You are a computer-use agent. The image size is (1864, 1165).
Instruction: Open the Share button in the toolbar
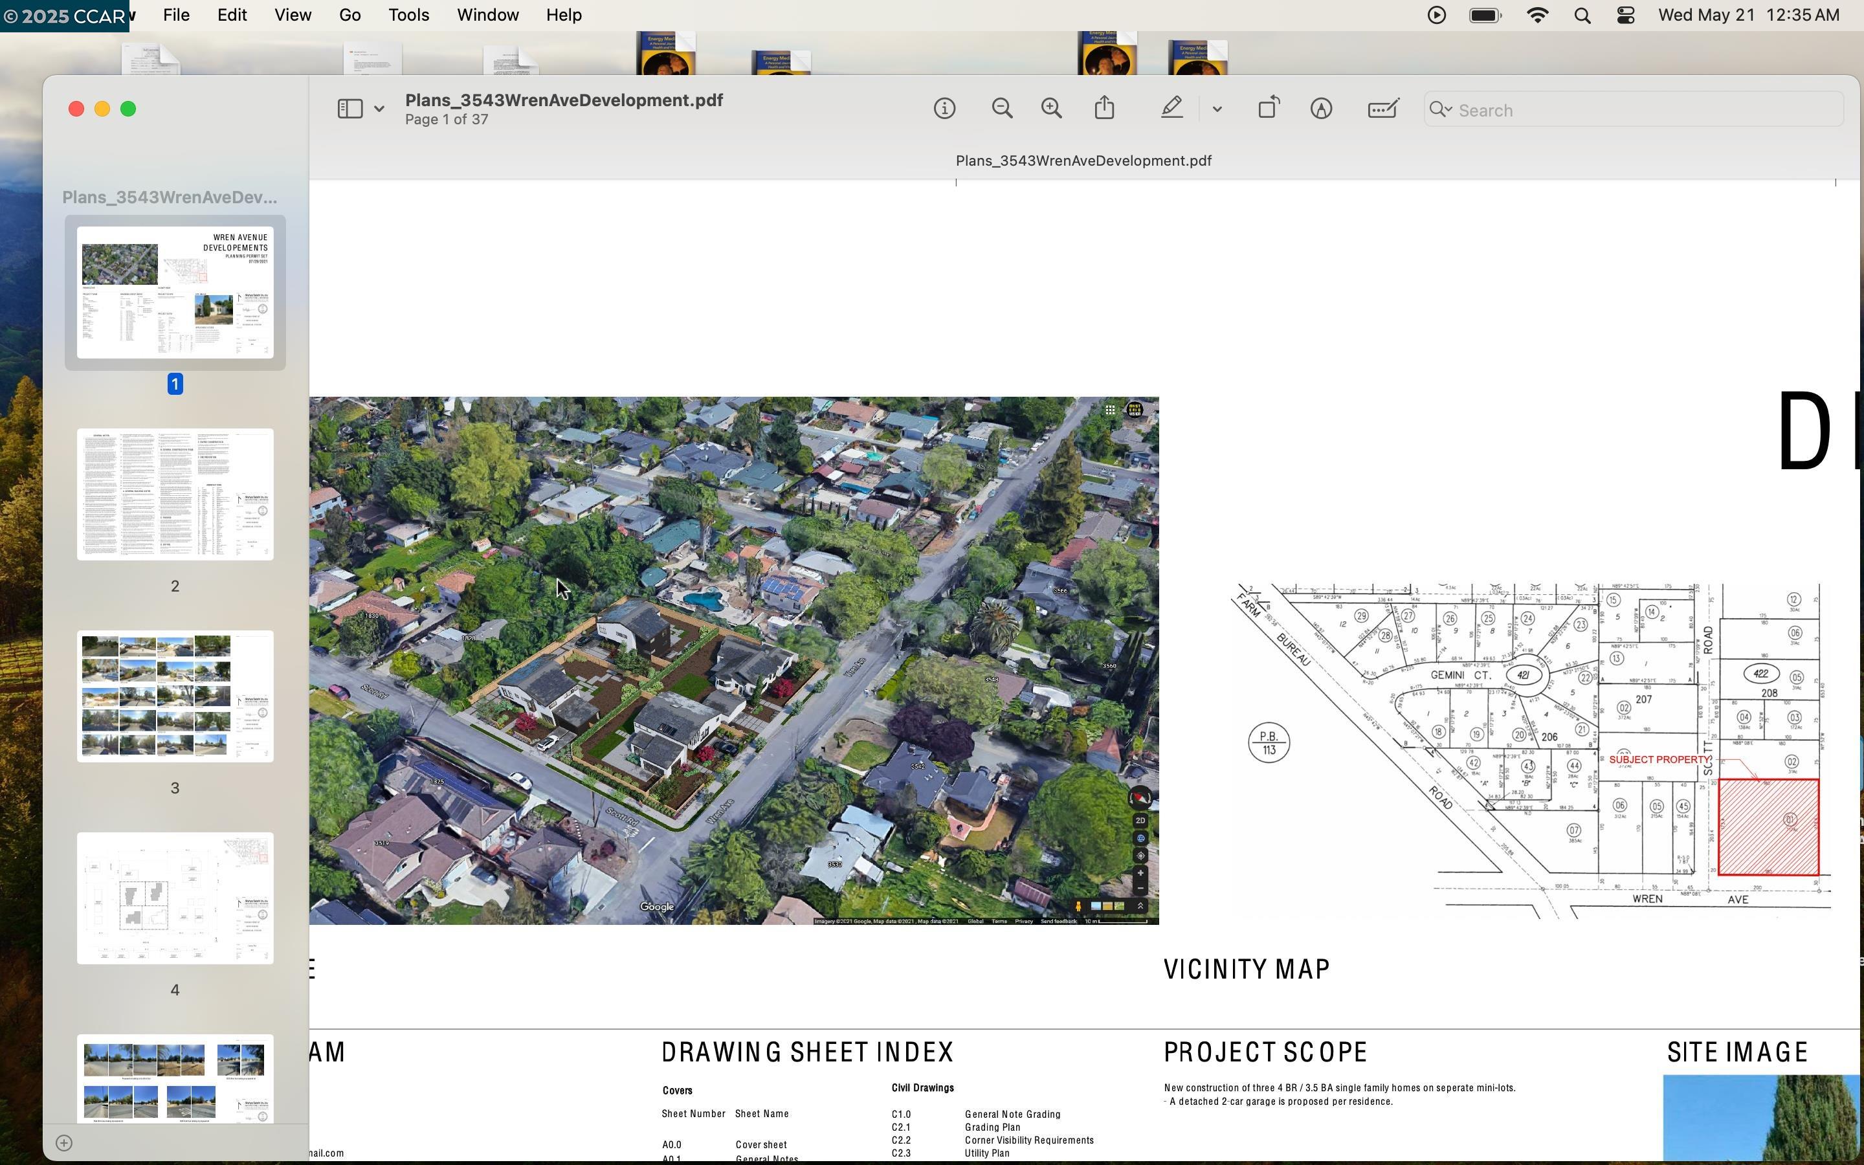(x=1105, y=108)
